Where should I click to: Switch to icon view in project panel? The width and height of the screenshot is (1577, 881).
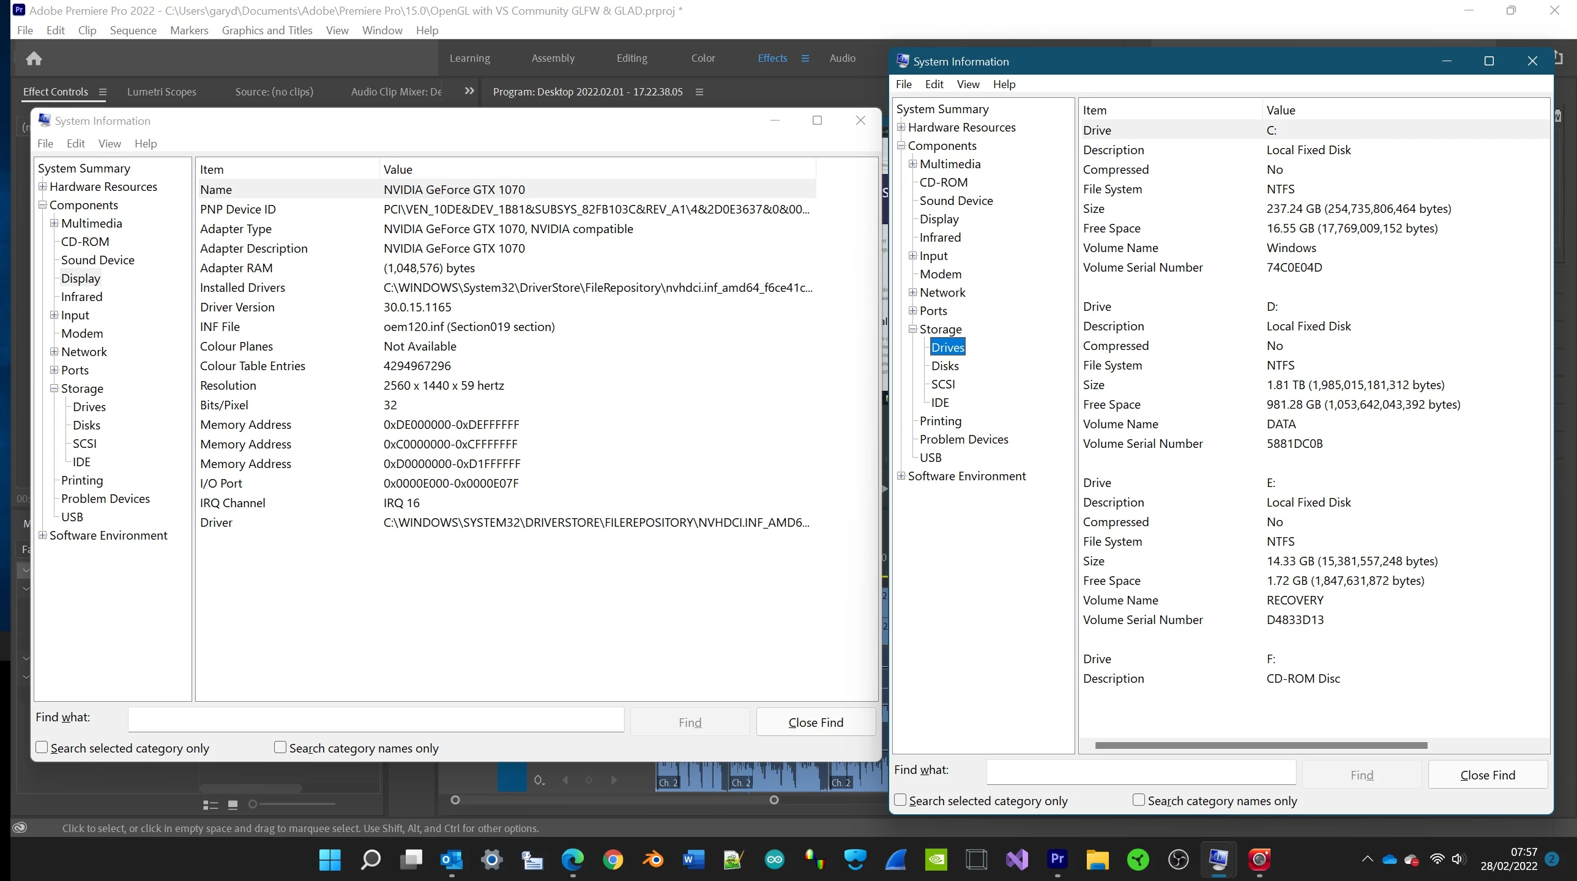click(233, 805)
